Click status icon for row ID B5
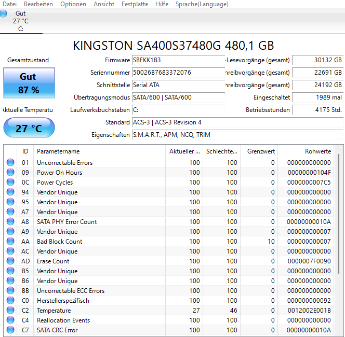This screenshot has width=345, height=337. point(10,271)
